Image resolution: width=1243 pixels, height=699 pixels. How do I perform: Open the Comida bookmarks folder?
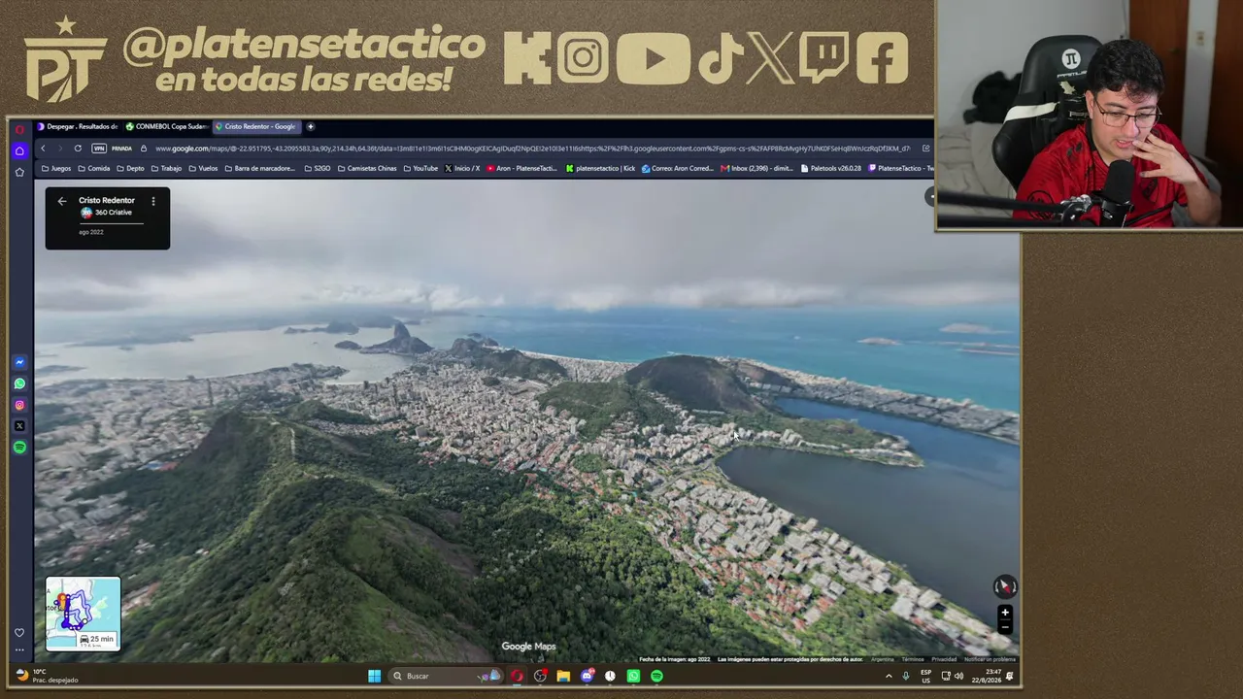point(93,168)
